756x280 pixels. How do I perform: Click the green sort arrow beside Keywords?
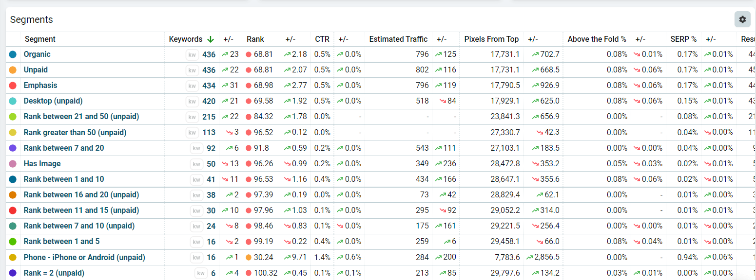coord(211,39)
